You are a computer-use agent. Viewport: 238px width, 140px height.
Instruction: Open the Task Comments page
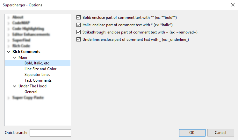38,80
